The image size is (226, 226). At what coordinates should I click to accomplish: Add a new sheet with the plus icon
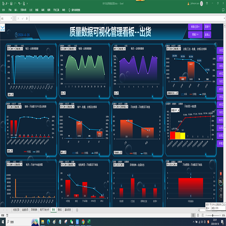[x=77, y=210]
